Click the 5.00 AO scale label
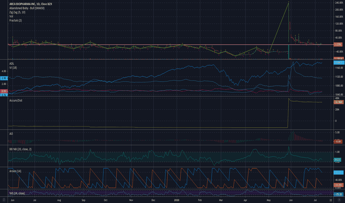 click(x=337, y=133)
